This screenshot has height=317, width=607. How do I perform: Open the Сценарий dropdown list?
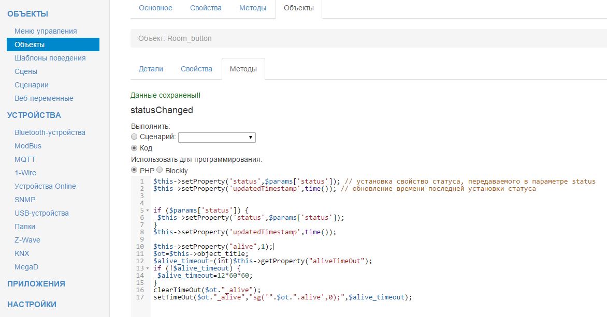216,137
